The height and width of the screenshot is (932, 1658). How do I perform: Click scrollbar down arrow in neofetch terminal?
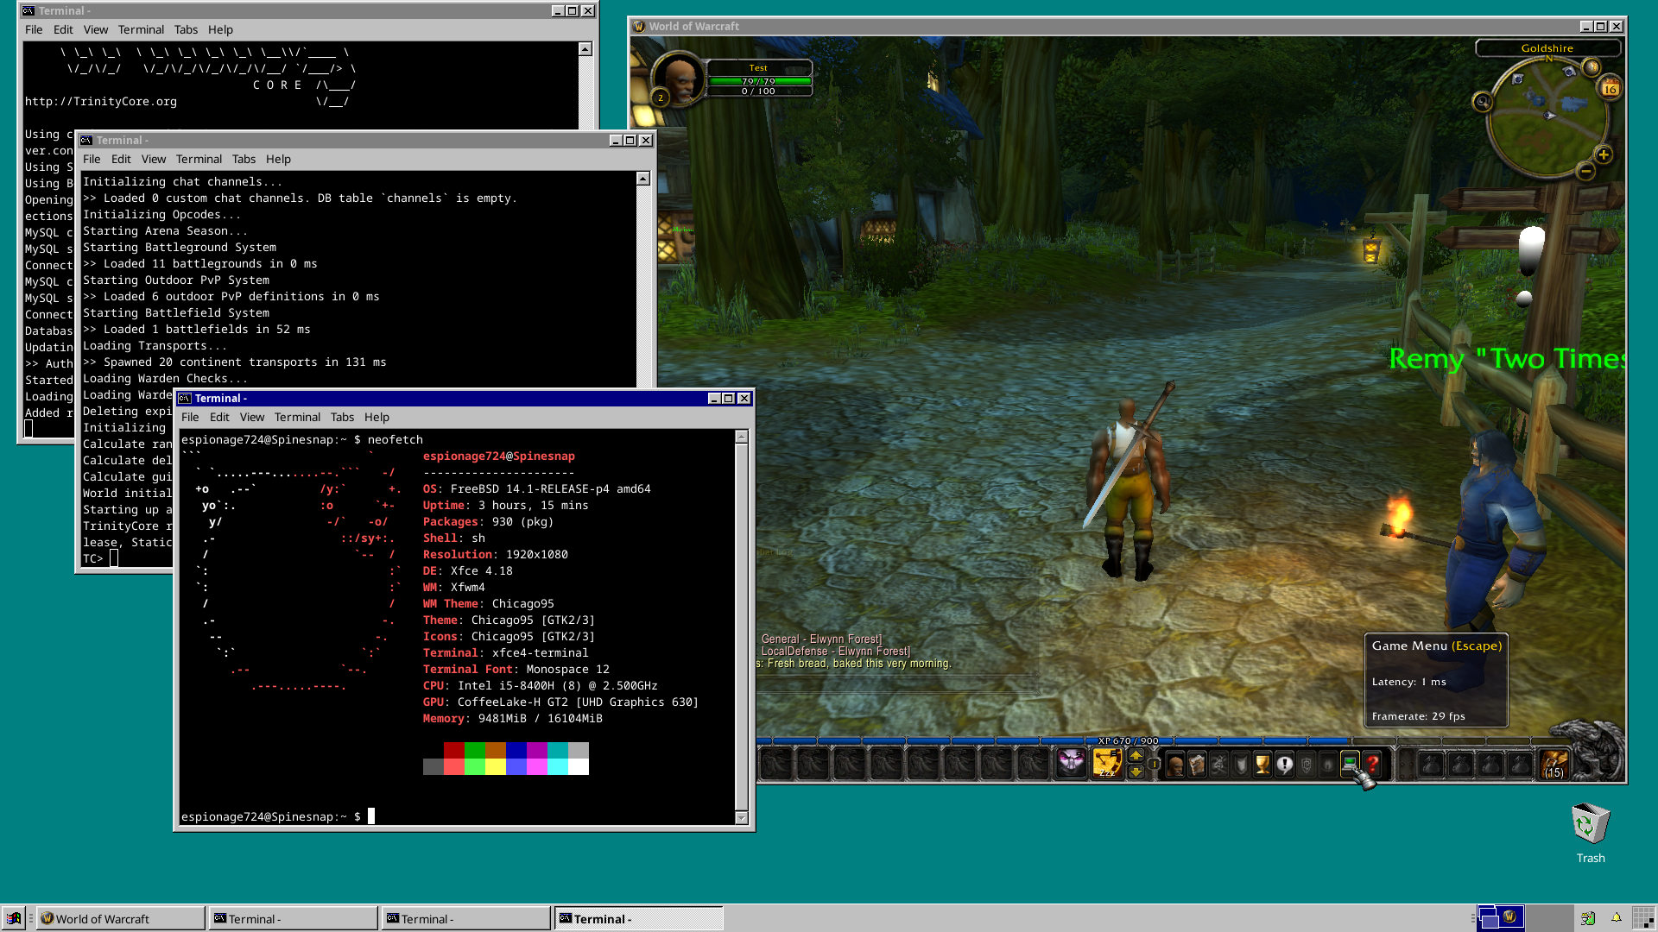click(742, 817)
